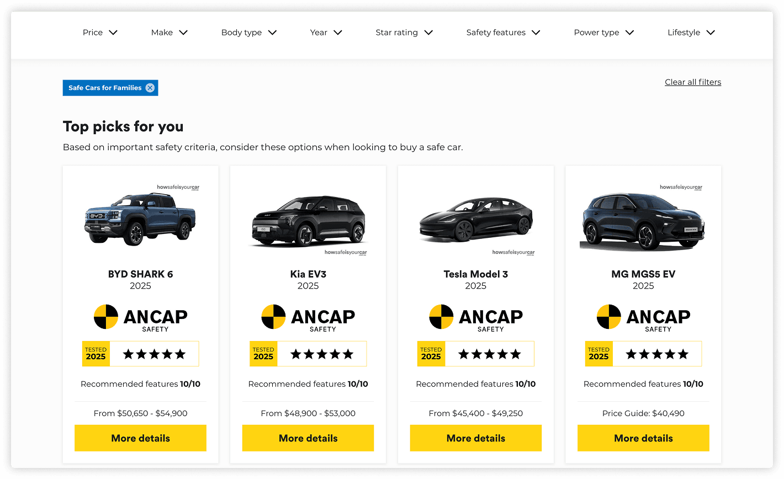Select the Kia EV3 car image

coord(308,221)
